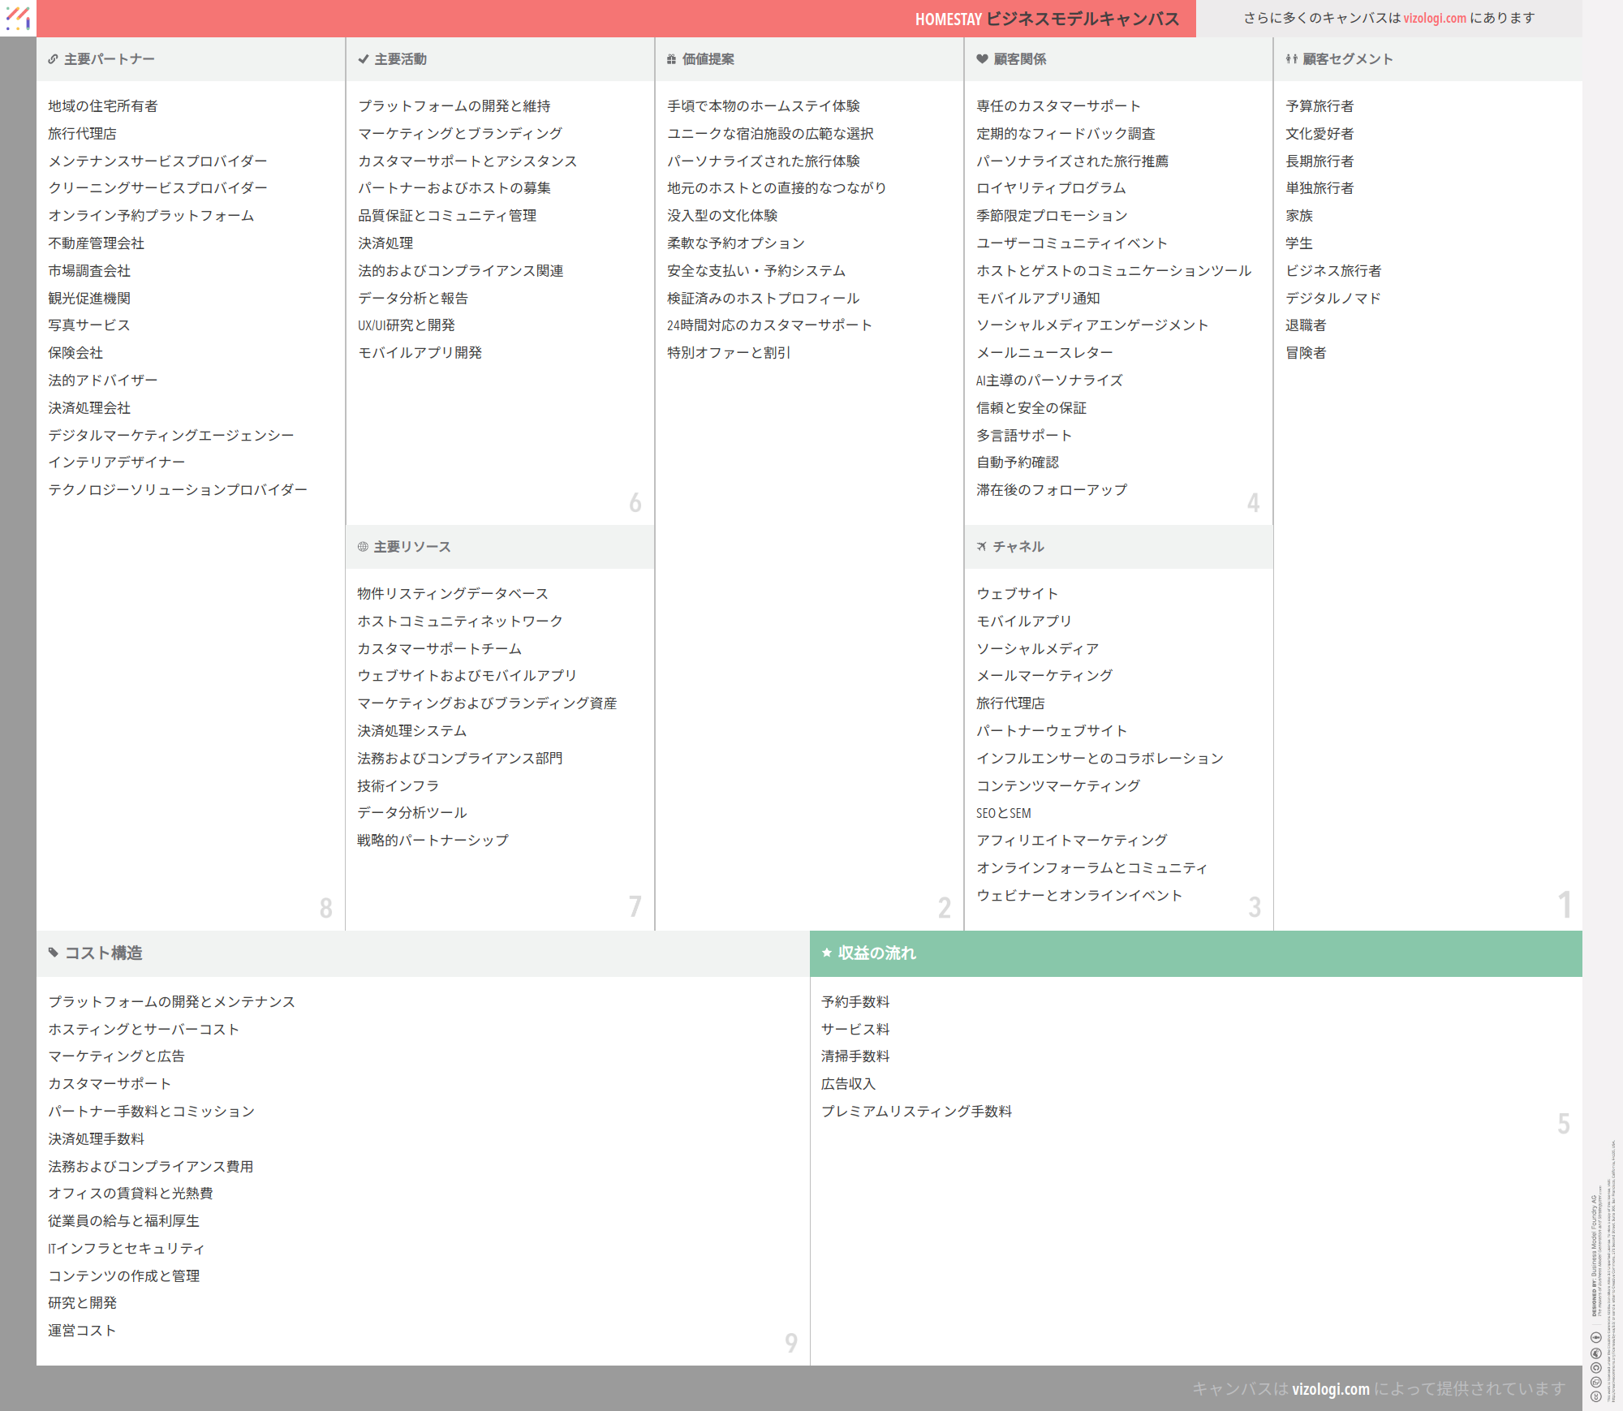Click the star icon beside 収益の流れ
Viewport: 1623px width, 1411px height.
(827, 953)
